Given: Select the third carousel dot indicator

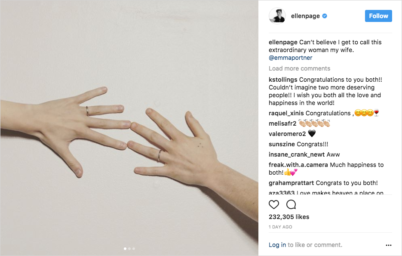Looking at the screenshot, I should [x=134, y=249].
